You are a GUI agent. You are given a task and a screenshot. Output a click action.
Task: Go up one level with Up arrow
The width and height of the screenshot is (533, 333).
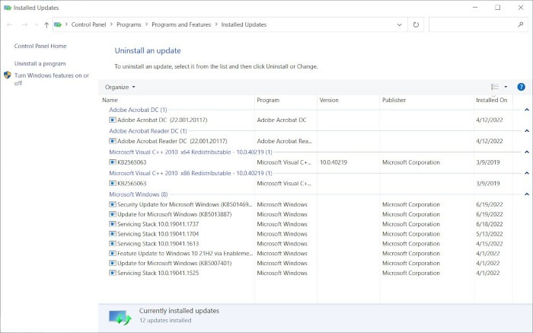46,24
